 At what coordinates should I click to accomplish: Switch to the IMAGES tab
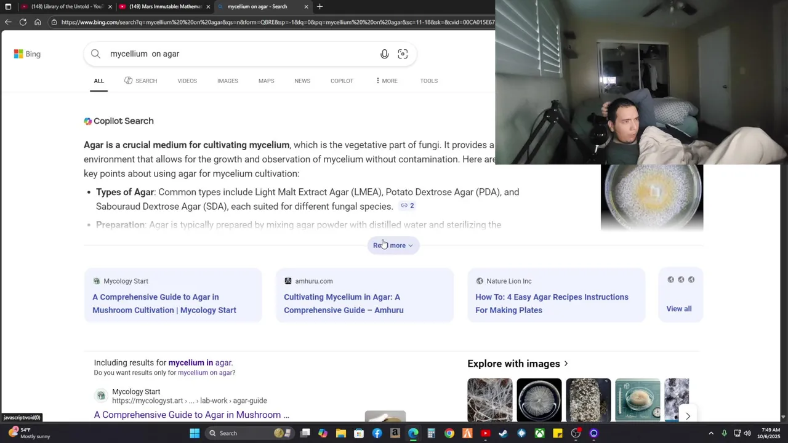point(227,81)
